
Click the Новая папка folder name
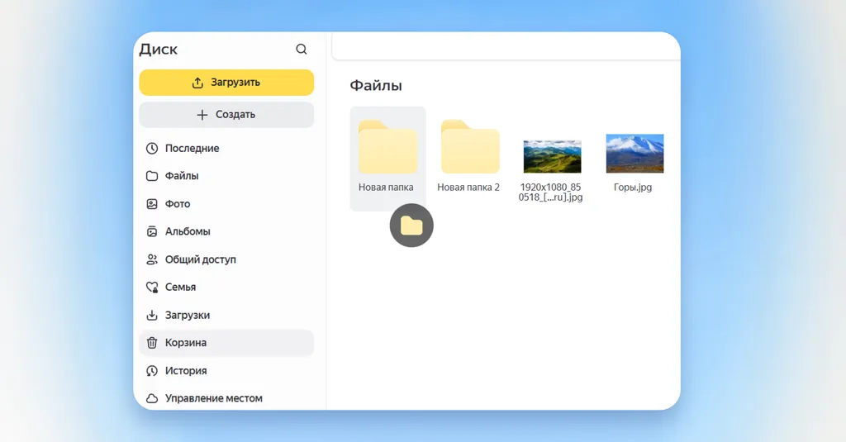click(x=386, y=188)
